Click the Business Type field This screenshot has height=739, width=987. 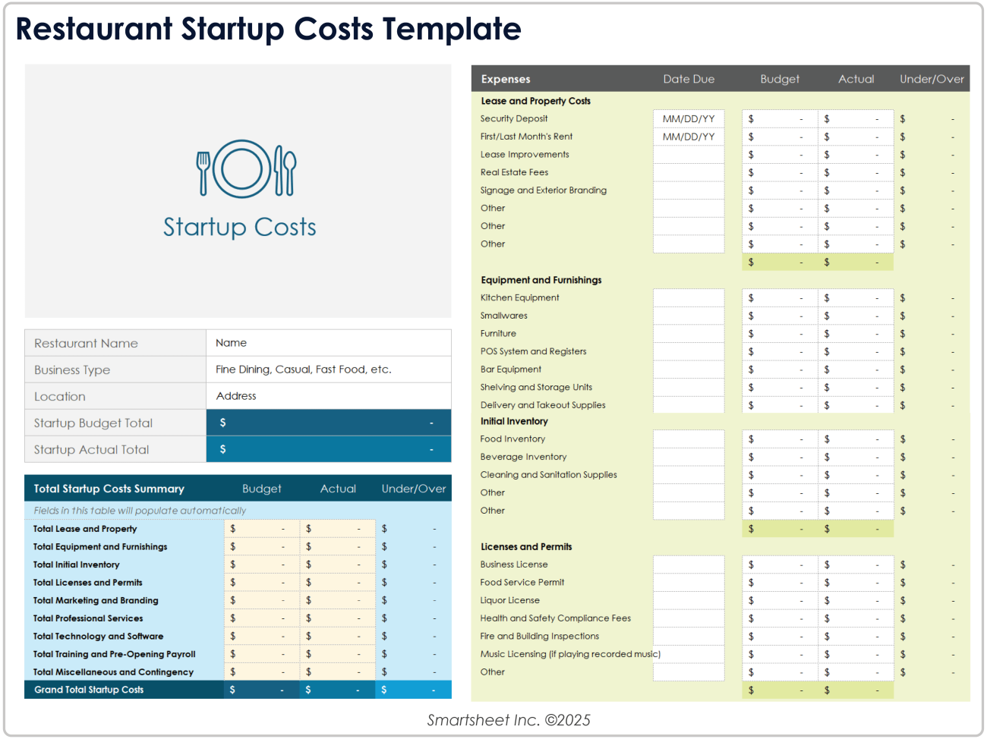[328, 369]
